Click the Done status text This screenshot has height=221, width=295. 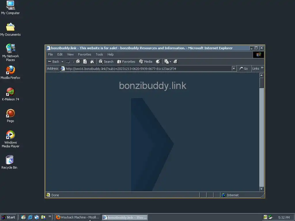(55, 195)
